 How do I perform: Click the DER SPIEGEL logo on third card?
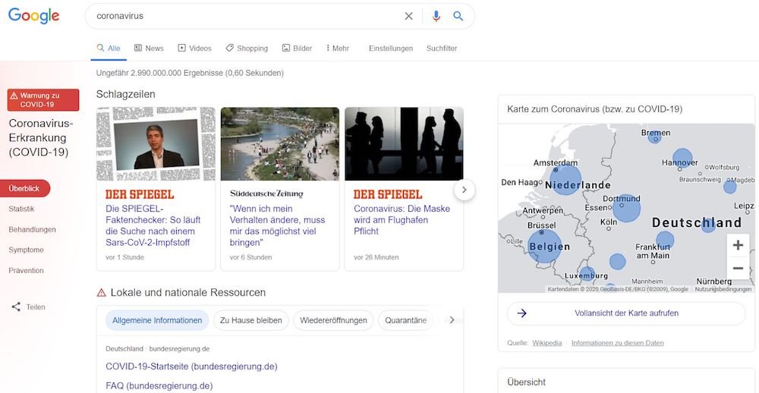pyautogui.click(x=388, y=194)
